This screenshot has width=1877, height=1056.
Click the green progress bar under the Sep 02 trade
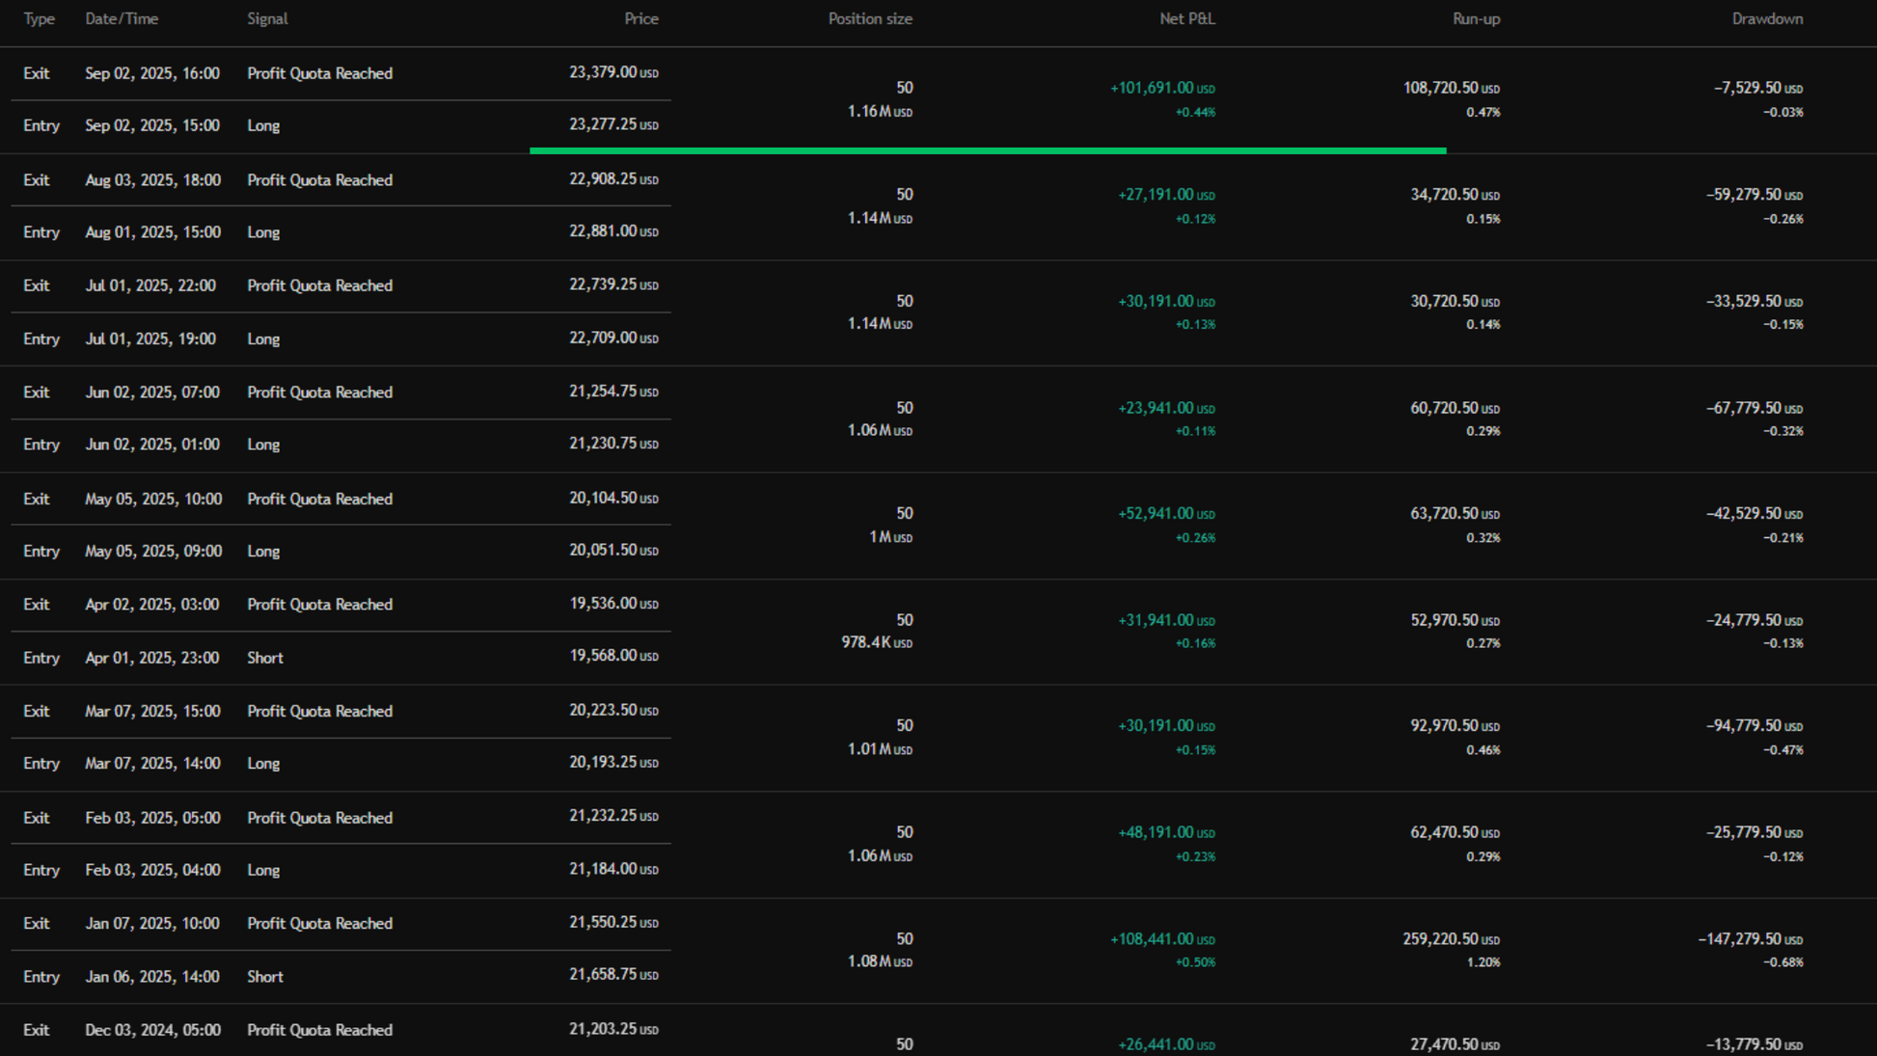(x=987, y=150)
